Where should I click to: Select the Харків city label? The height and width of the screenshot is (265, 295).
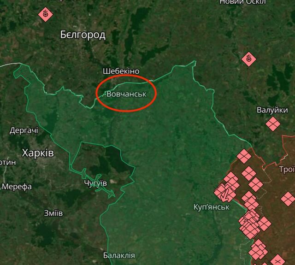point(38,153)
